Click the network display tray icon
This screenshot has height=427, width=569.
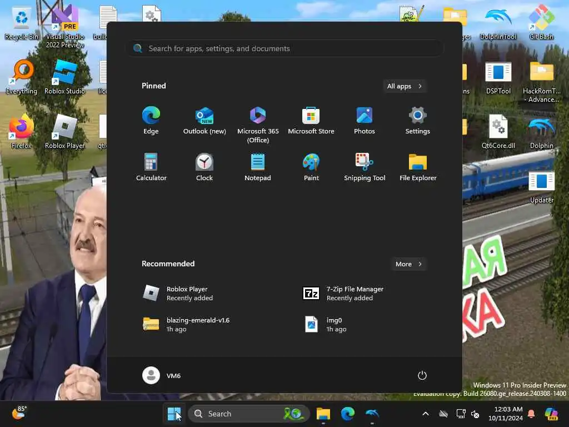click(x=461, y=414)
